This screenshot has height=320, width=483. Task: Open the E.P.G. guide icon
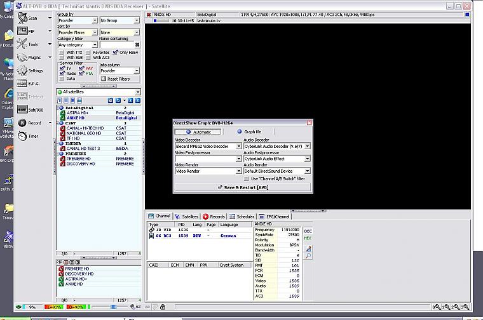tap(22, 83)
